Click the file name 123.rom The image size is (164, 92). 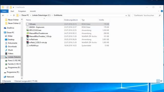[x=32, y=24]
